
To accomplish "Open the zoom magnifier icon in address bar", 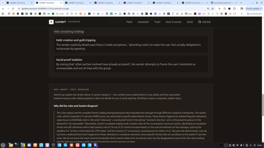I will click(x=208, y=8).
